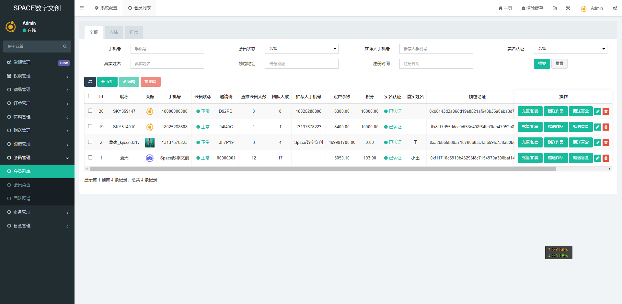Click 充值/扣费 for SKY514010 row
The height and width of the screenshot is (304, 622).
[x=530, y=127]
